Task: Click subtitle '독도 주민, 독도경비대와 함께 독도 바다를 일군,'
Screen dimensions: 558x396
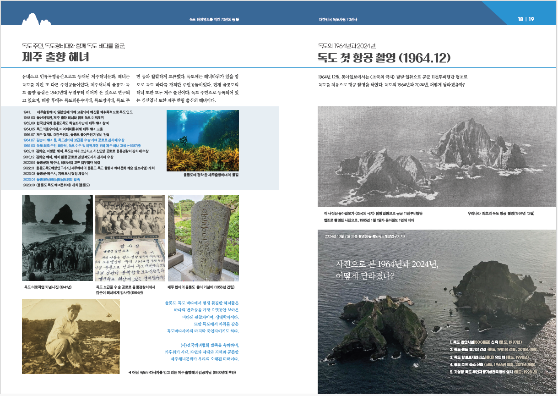Action: tap(74, 45)
